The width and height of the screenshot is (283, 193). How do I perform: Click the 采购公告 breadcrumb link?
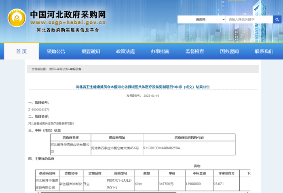pyautogui.click(x=62, y=69)
